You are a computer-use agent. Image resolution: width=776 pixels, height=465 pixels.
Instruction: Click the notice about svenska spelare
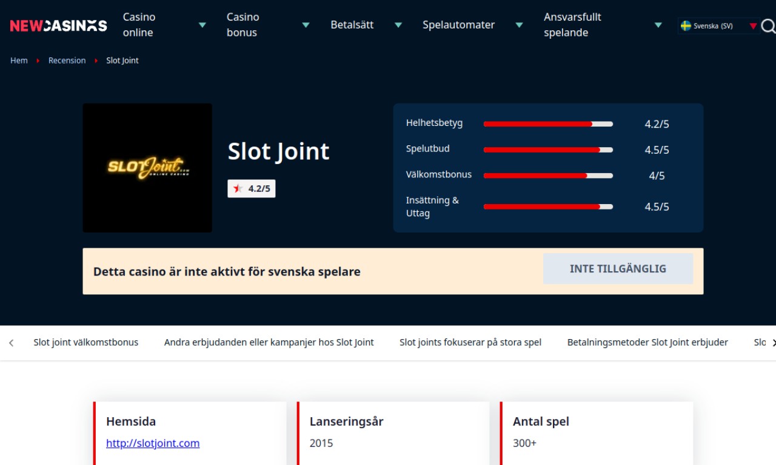(x=227, y=272)
